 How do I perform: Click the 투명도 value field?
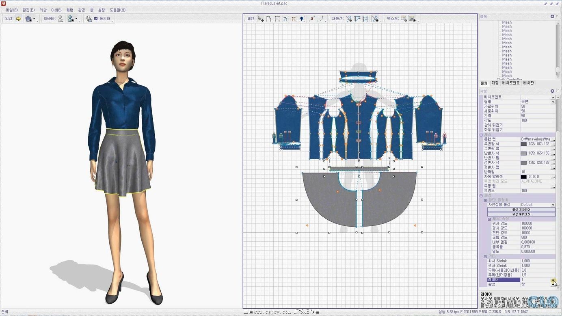[538, 190]
